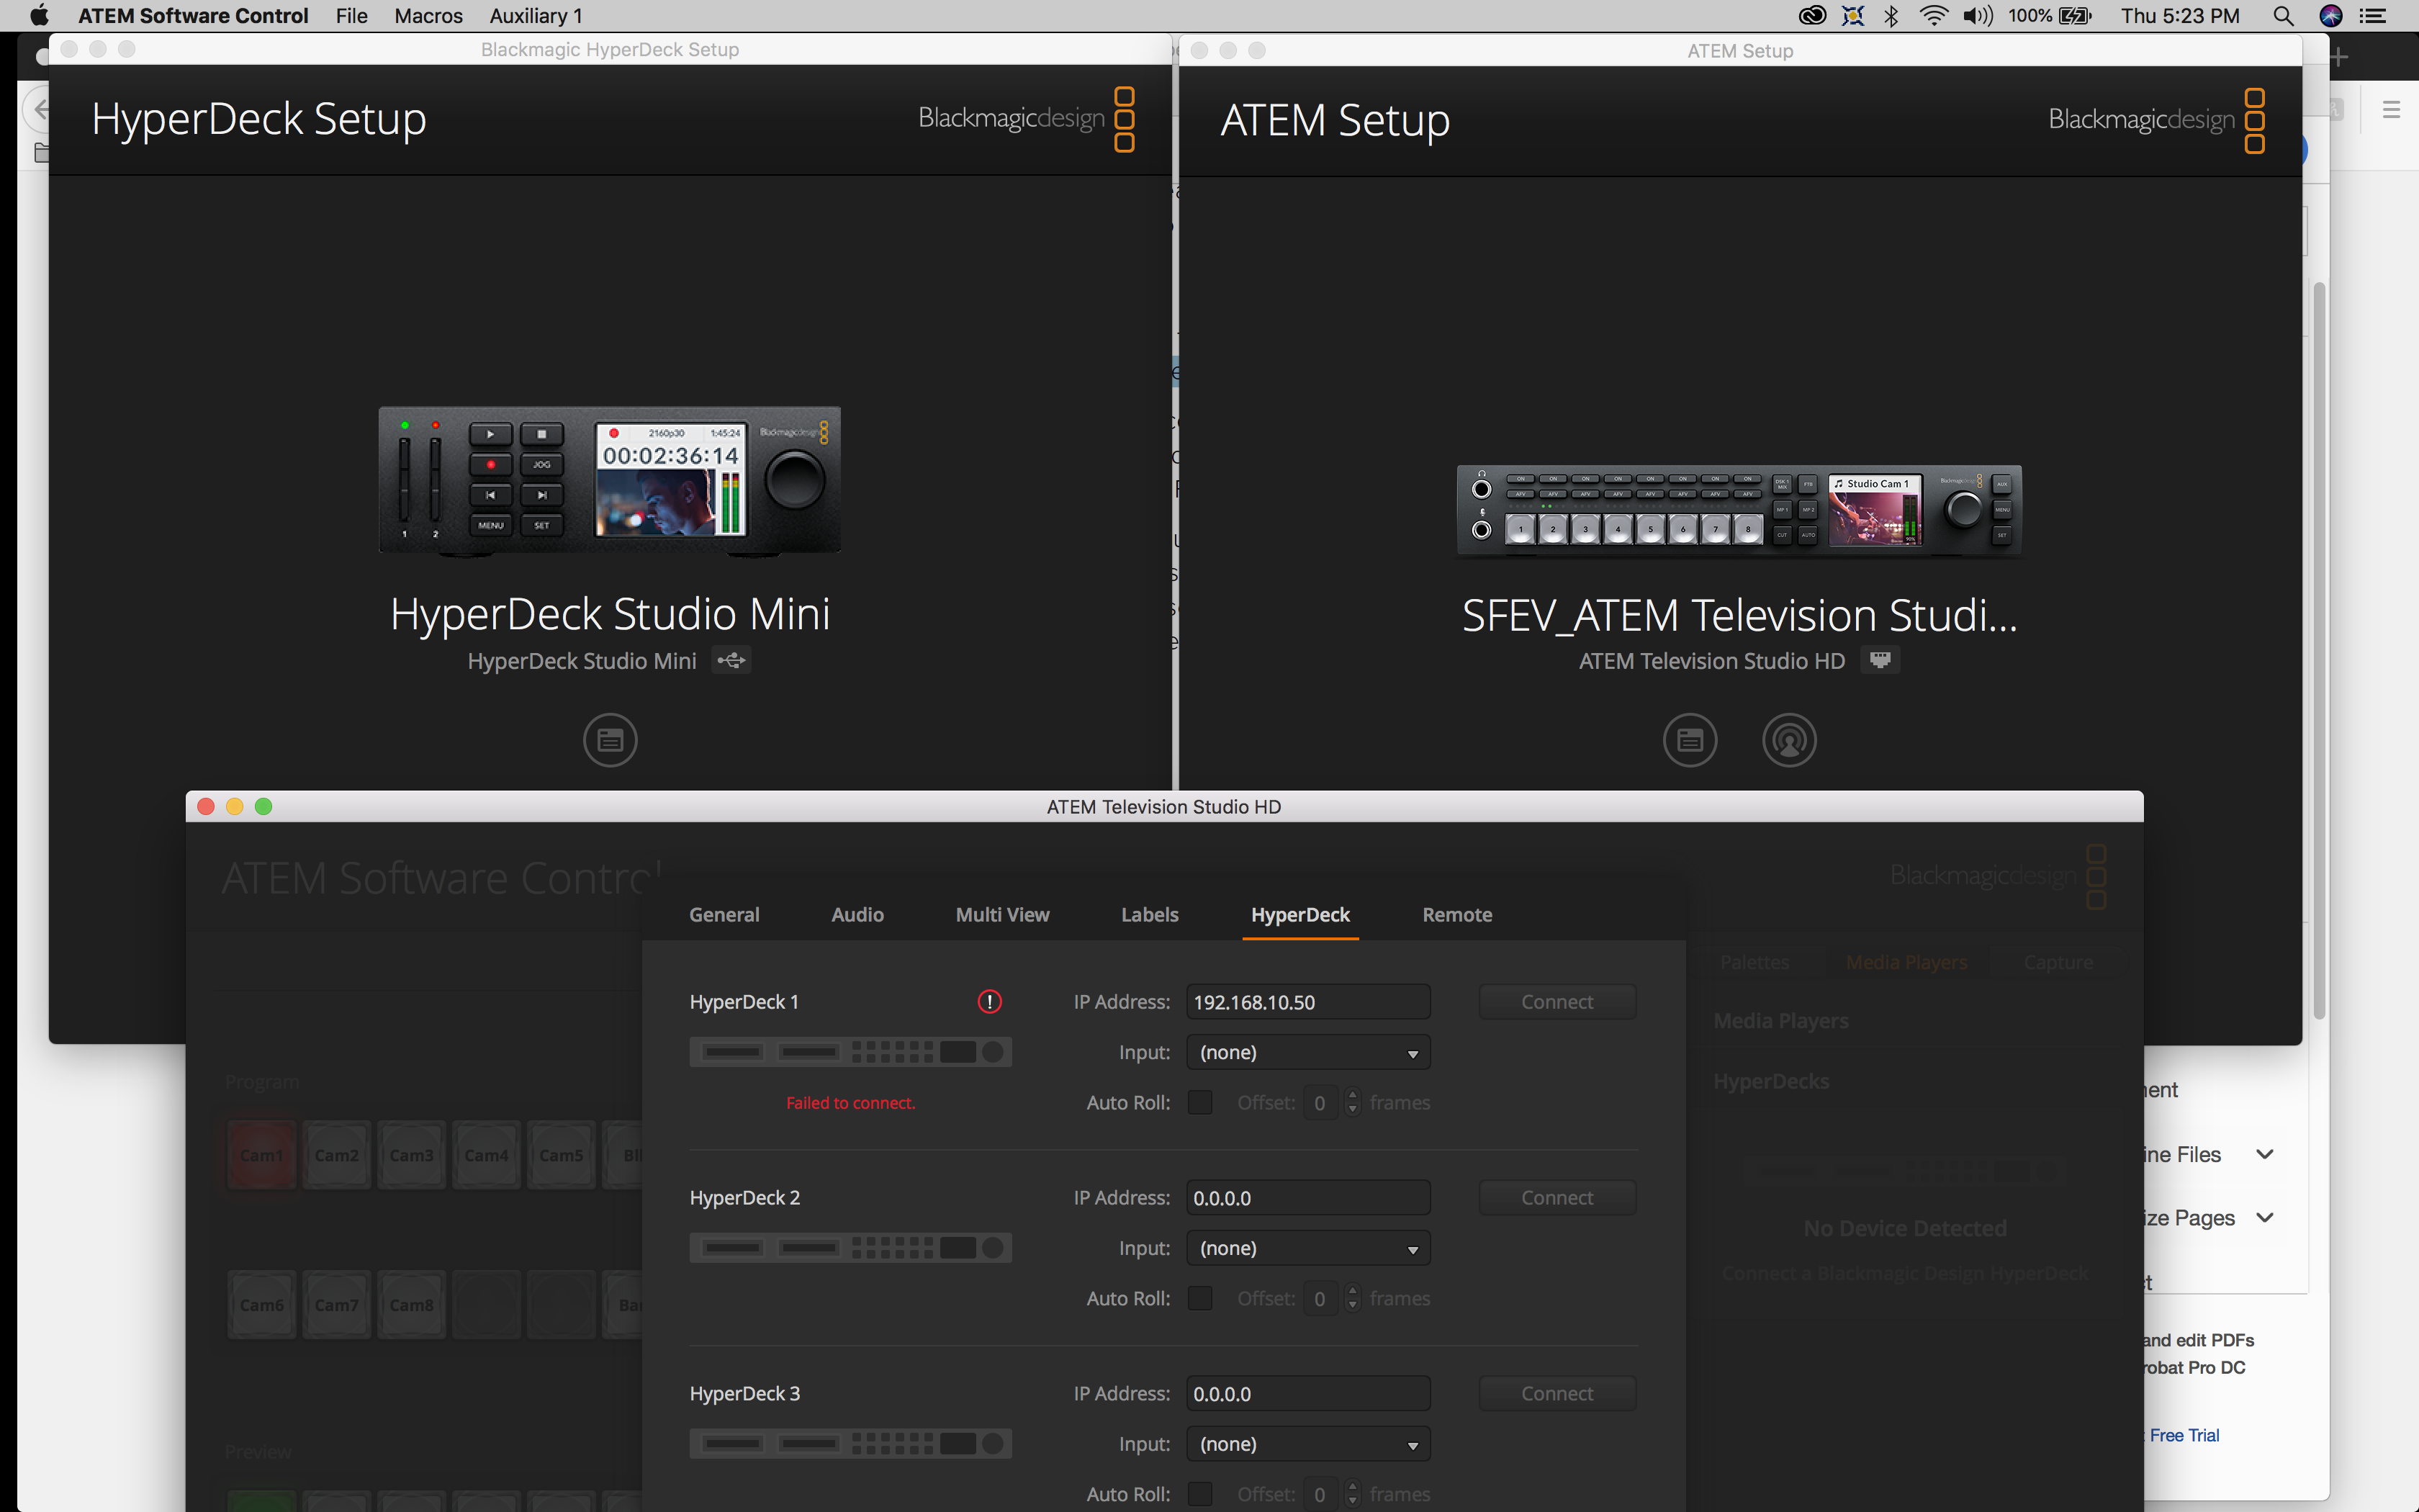Screen dimensions: 2419x1512
Task: Expand Files section chevron in browser
Action: click(x=2265, y=1154)
